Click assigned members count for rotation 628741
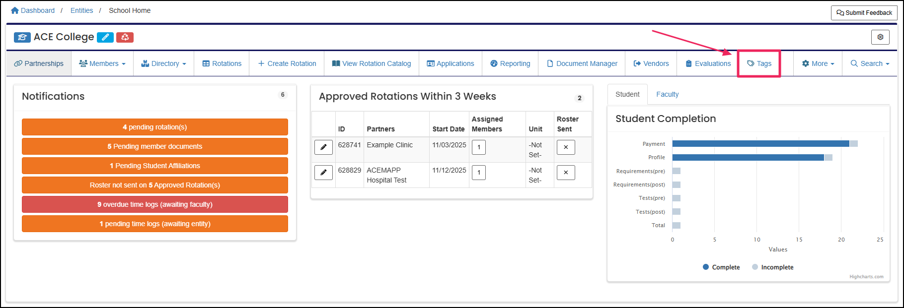Image resolution: width=904 pixels, height=308 pixels. point(479,147)
